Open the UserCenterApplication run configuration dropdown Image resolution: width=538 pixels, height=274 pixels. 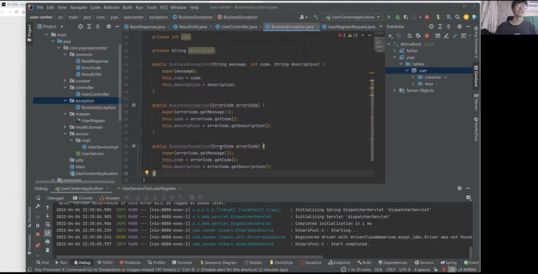tap(353, 17)
